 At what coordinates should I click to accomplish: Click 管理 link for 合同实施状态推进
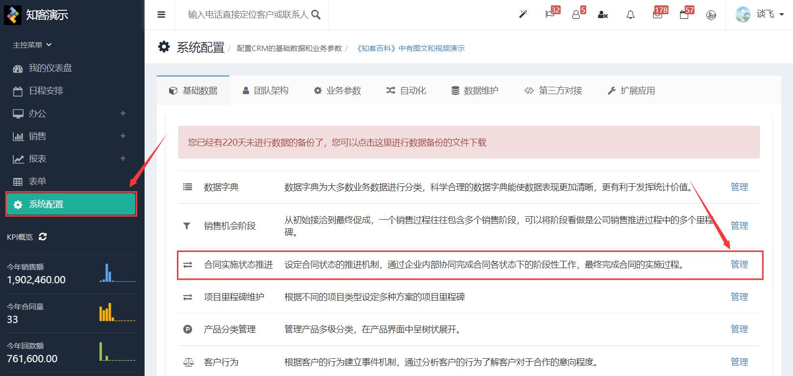coord(739,264)
